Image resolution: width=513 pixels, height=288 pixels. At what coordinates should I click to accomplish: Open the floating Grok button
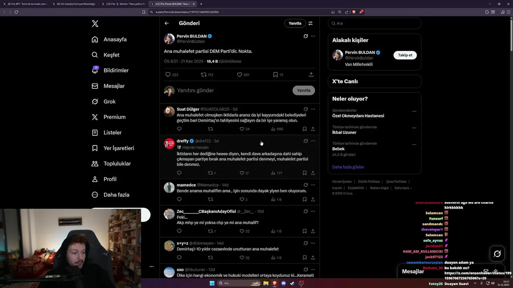point(497,254)
